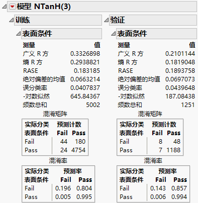This screenshot has height=203, width=198.
Task: Click validation confusion rate 0.006
Action: point(158,197)
